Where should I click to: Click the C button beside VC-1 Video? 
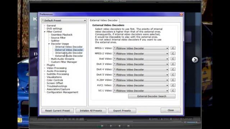click(x=173, y=90)
